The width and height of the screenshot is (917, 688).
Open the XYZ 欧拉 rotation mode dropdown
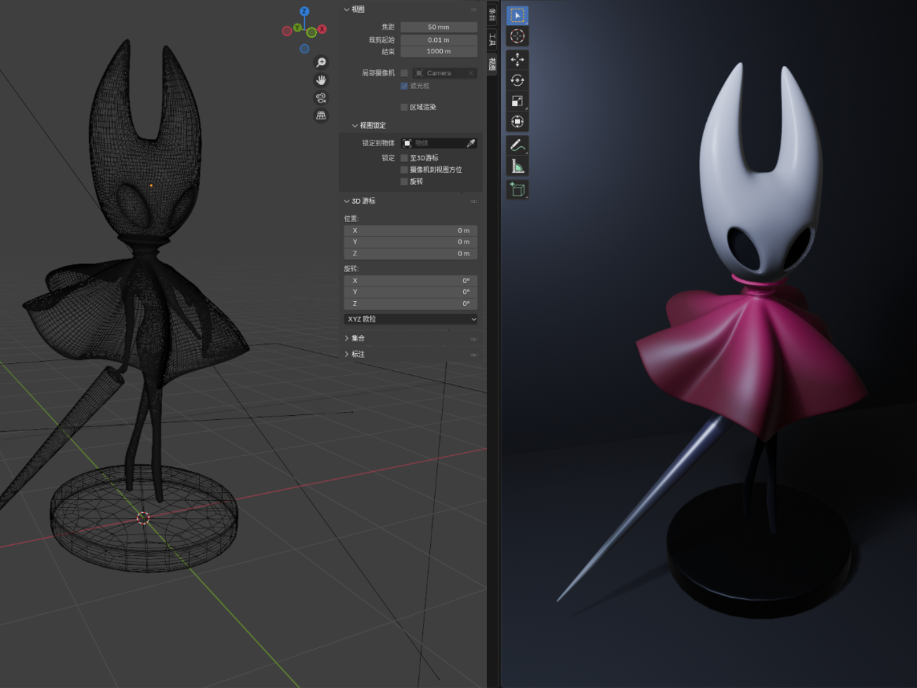coord(410,319)
